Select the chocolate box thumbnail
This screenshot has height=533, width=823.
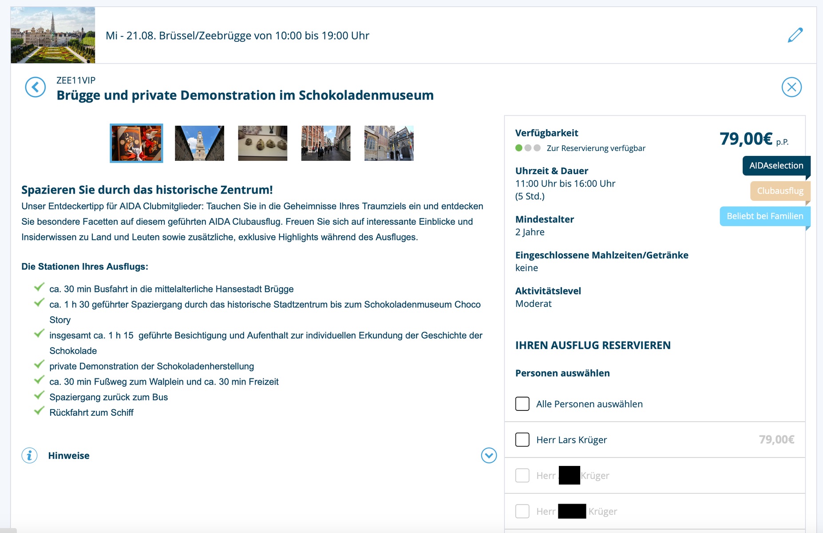point(136,143)
